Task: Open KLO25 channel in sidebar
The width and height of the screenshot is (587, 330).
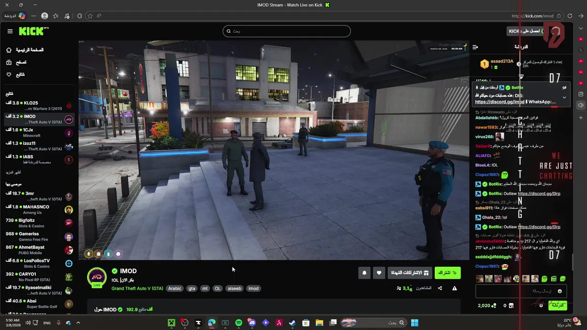Action: 39,106
